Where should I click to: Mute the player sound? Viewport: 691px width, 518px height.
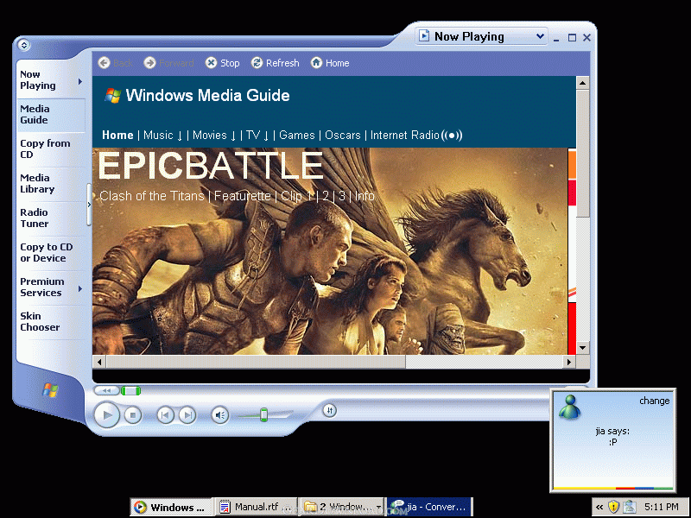(220, 415)
